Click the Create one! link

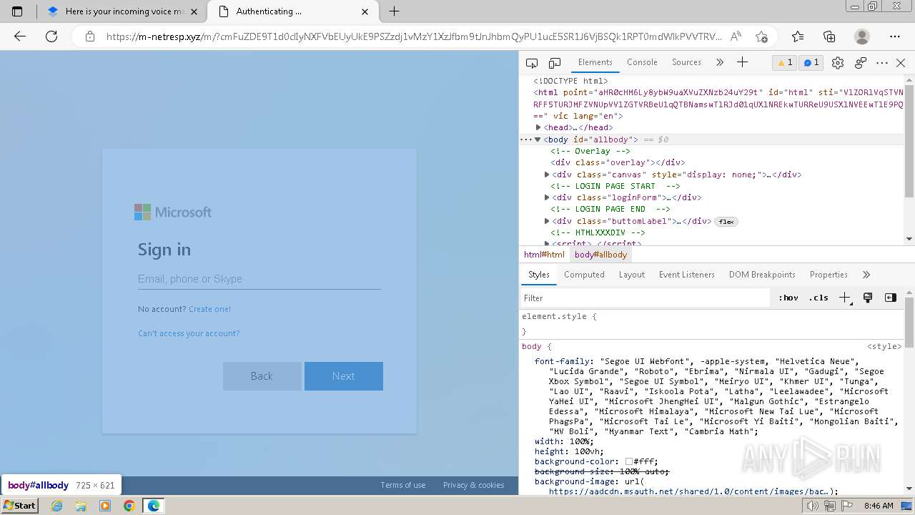coord(209,309)
